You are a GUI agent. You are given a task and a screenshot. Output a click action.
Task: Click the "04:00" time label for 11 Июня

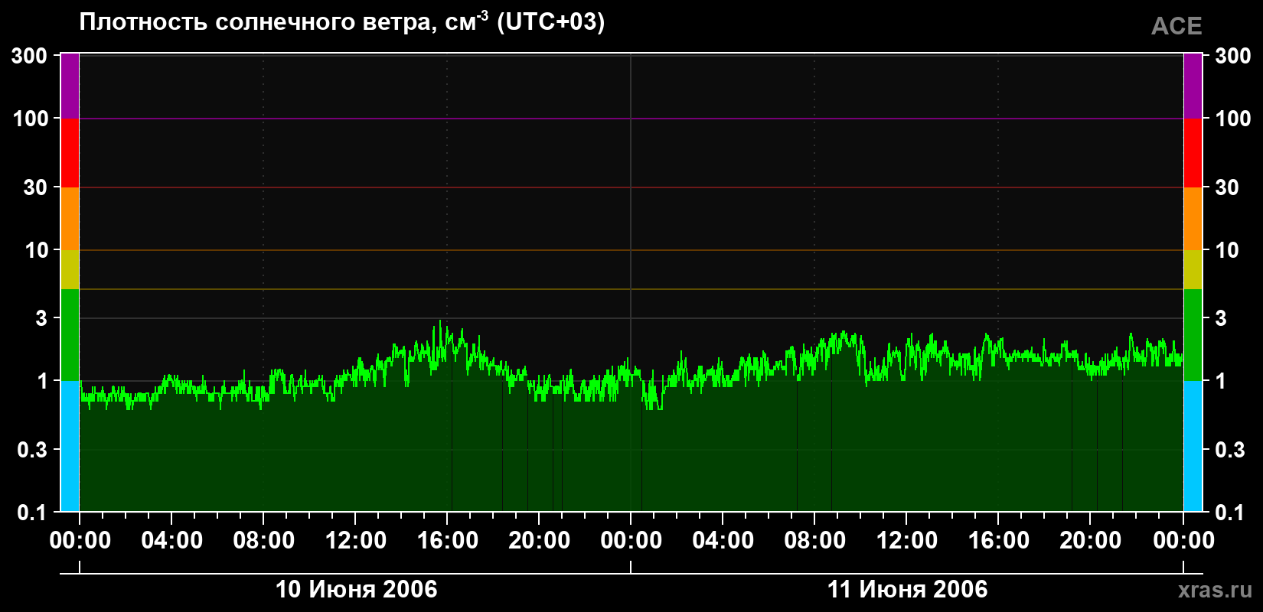pyautogui.click(x=723, y=541)
